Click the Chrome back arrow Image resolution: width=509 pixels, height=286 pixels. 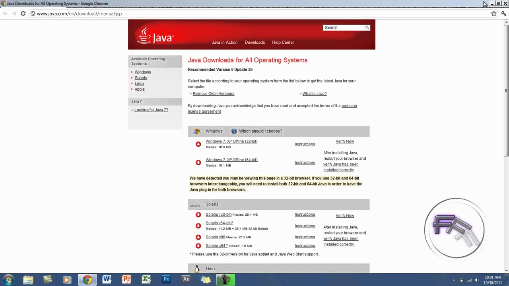5,14
